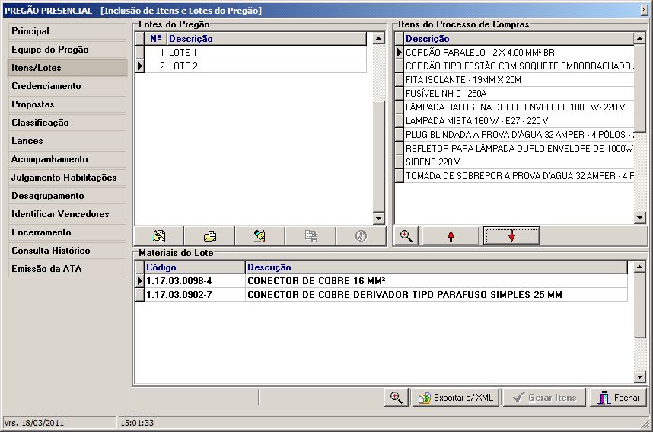The width and height of the screenshot is (653, 432).
Task: Open Identificar Vencedores section
Action: 67,214
